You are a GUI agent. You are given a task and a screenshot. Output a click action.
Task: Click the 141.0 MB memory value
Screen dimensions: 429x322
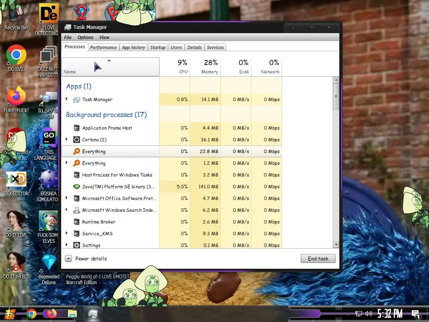tap(208, 187)
